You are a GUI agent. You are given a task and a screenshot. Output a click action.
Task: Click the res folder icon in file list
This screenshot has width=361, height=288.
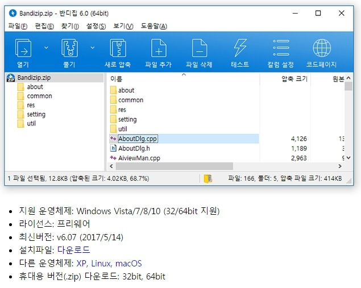113,110
